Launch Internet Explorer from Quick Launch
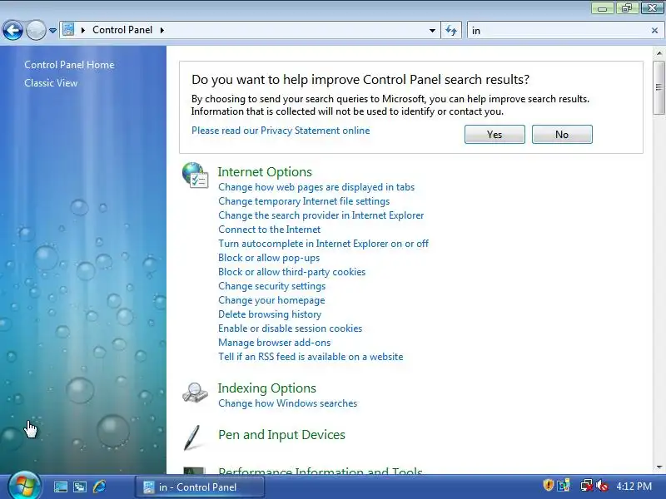Viewport: 666px width, 499px height. (99, 487)
